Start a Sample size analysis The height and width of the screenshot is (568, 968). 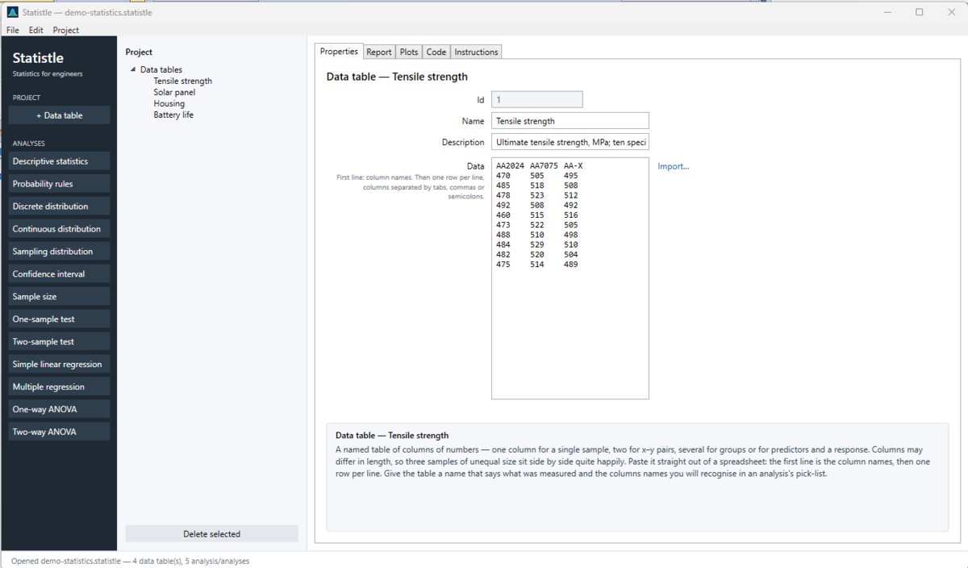click(x=59, y=297)
